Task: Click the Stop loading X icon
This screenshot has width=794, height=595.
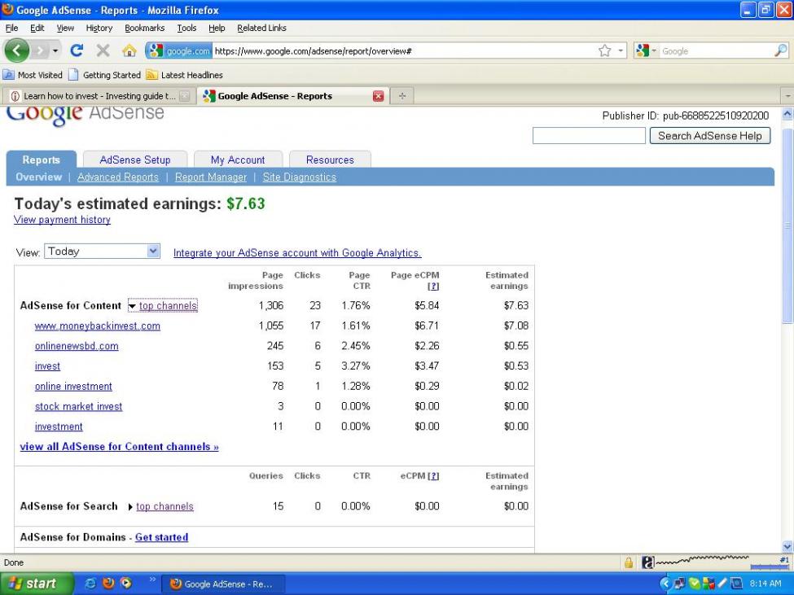Action: [x=103, y=50]
